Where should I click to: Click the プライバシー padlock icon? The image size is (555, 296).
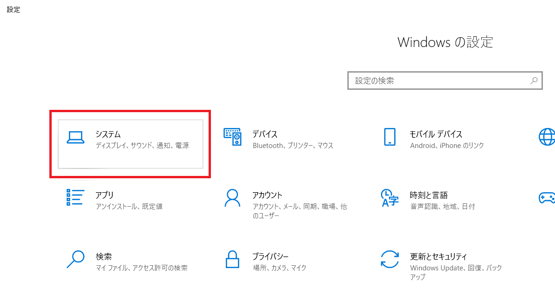232,259
